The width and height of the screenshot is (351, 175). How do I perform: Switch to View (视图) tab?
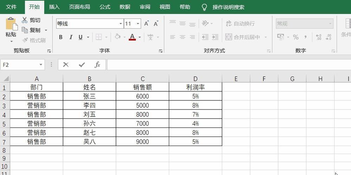pos(165,7)
